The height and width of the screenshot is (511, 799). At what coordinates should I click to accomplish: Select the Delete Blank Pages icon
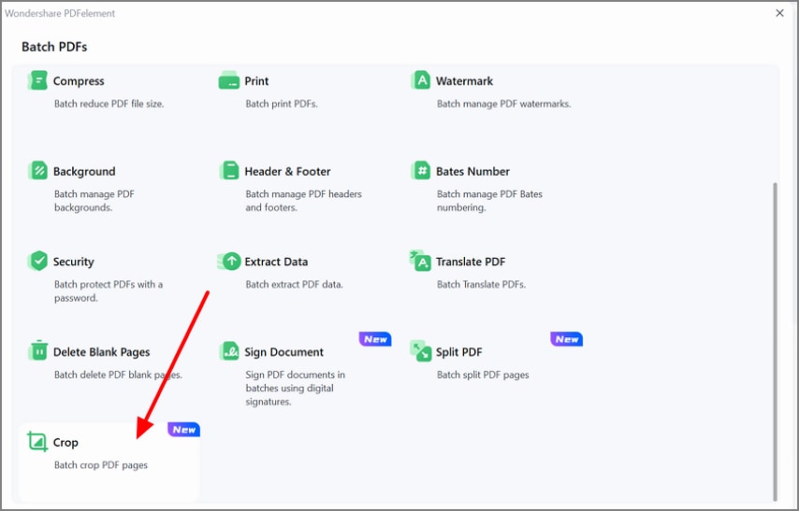point(37,352)
